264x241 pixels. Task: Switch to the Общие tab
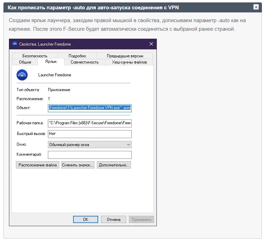tap(25, 62)
